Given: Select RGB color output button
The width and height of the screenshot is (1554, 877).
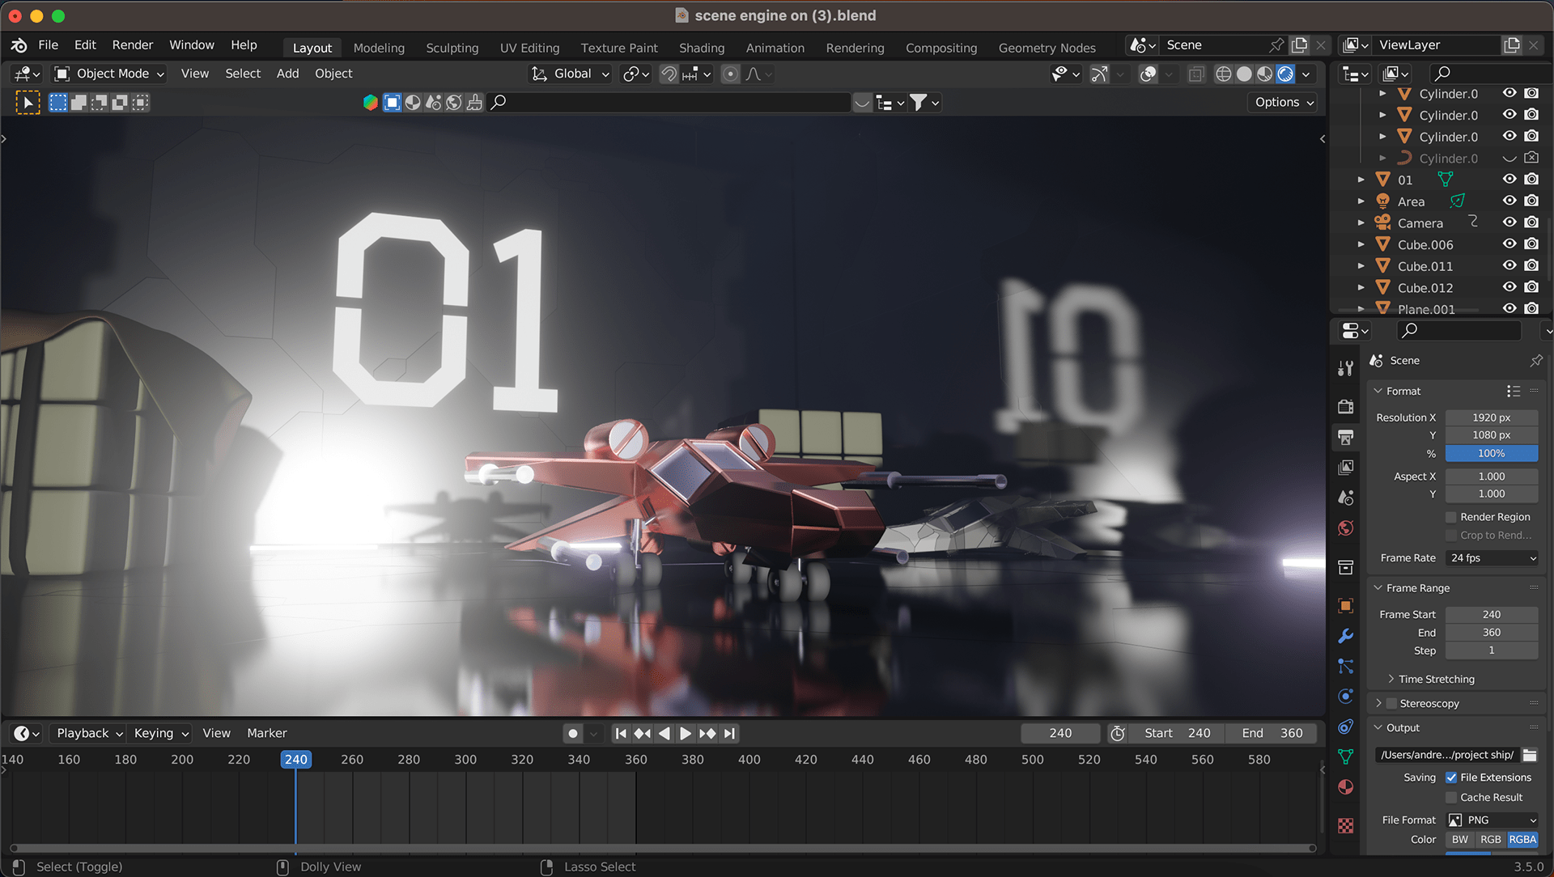Looking at the screenshot, I should [1490, 840].
